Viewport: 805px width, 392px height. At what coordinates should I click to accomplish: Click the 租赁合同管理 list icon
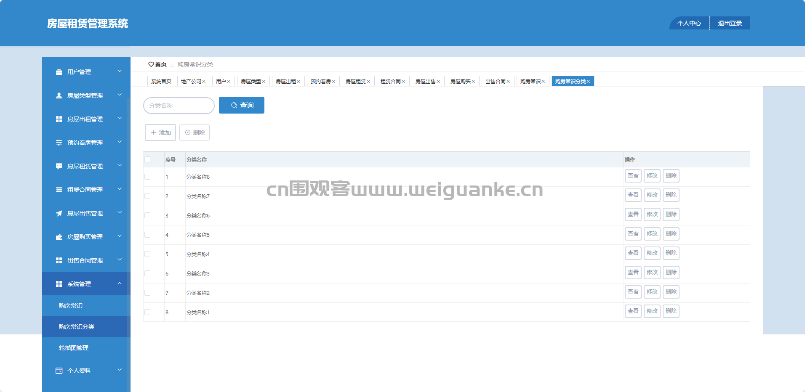tap(59, 190)
